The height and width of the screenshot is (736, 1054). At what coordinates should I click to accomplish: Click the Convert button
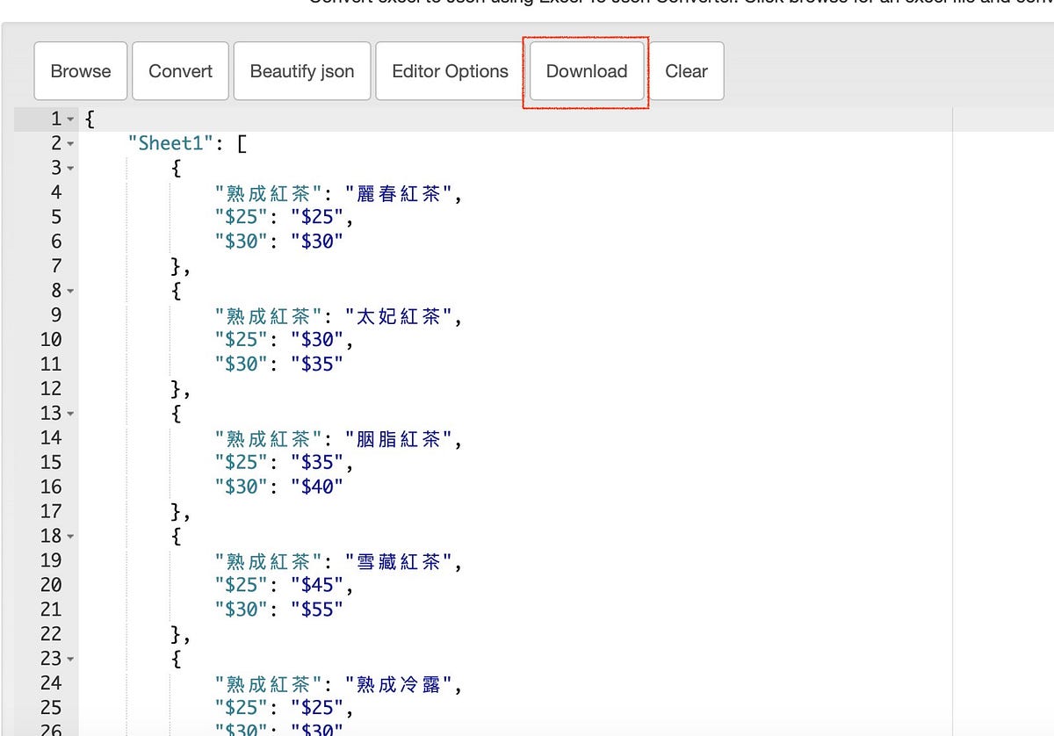[x=180, y=71]
